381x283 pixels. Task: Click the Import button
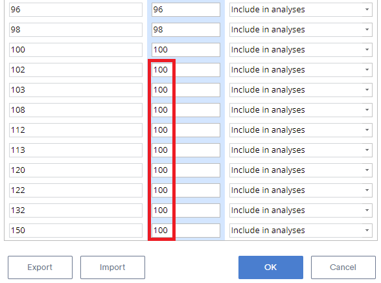pos(113,267)
